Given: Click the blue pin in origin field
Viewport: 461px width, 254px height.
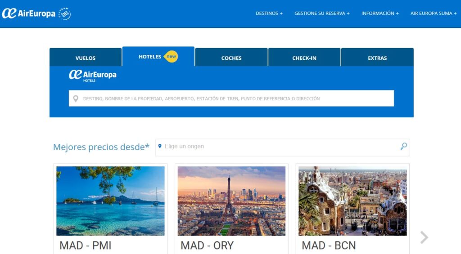Looking at the screenshot, I should (160, 146).
